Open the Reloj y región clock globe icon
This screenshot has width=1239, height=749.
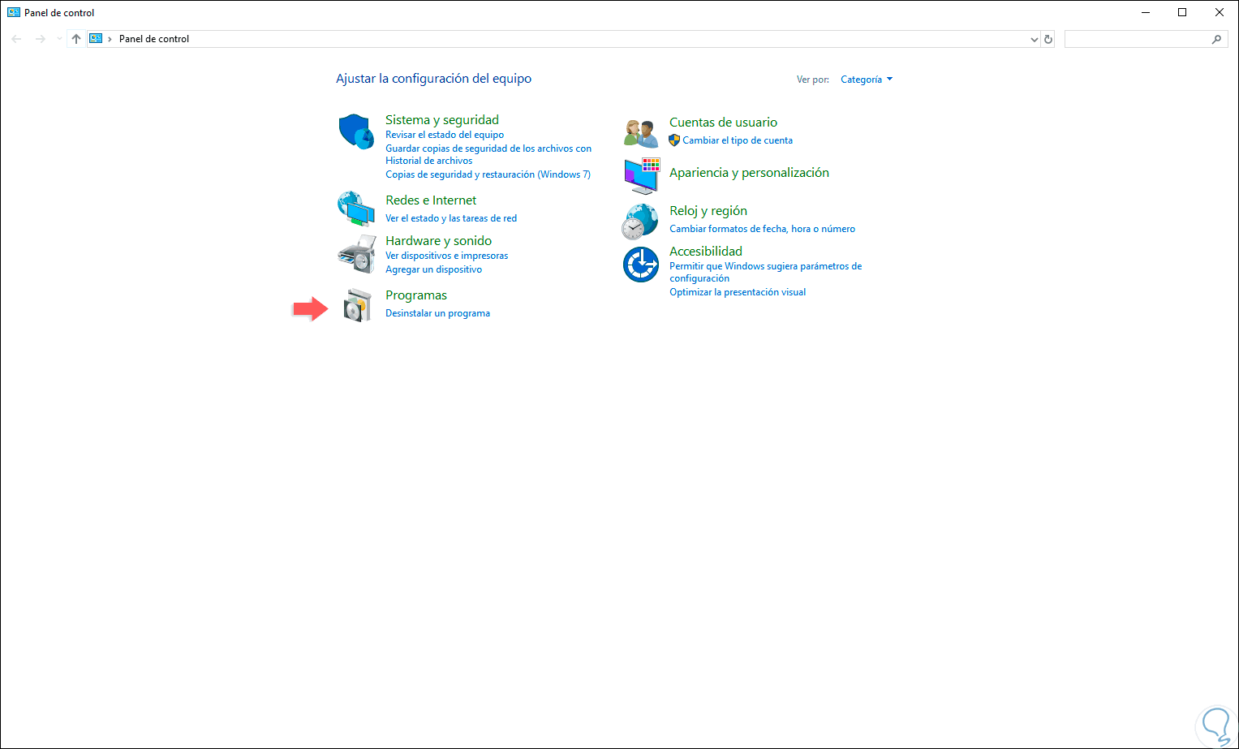(640, 222)
